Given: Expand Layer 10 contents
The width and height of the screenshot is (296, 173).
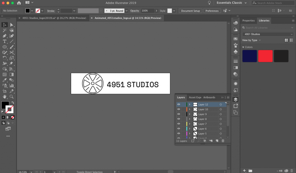Looking at the screenshot, I should point(190,109).
